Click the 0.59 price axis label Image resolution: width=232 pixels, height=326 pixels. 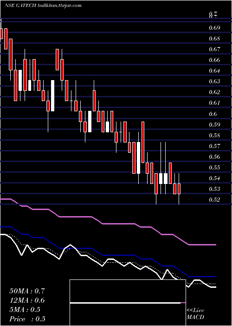click(214, 124)
